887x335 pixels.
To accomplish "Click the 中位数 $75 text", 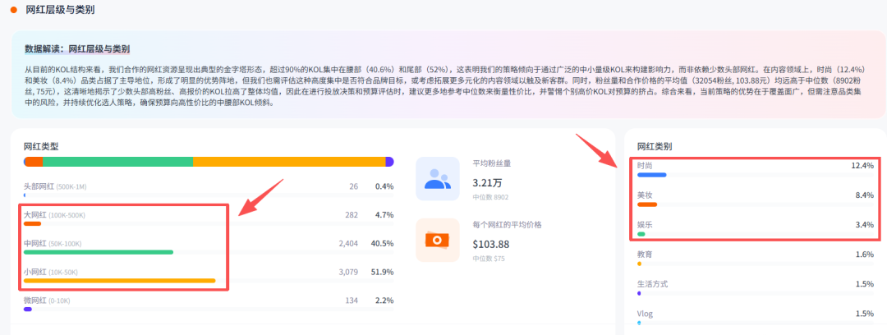I will pos(488,259).
